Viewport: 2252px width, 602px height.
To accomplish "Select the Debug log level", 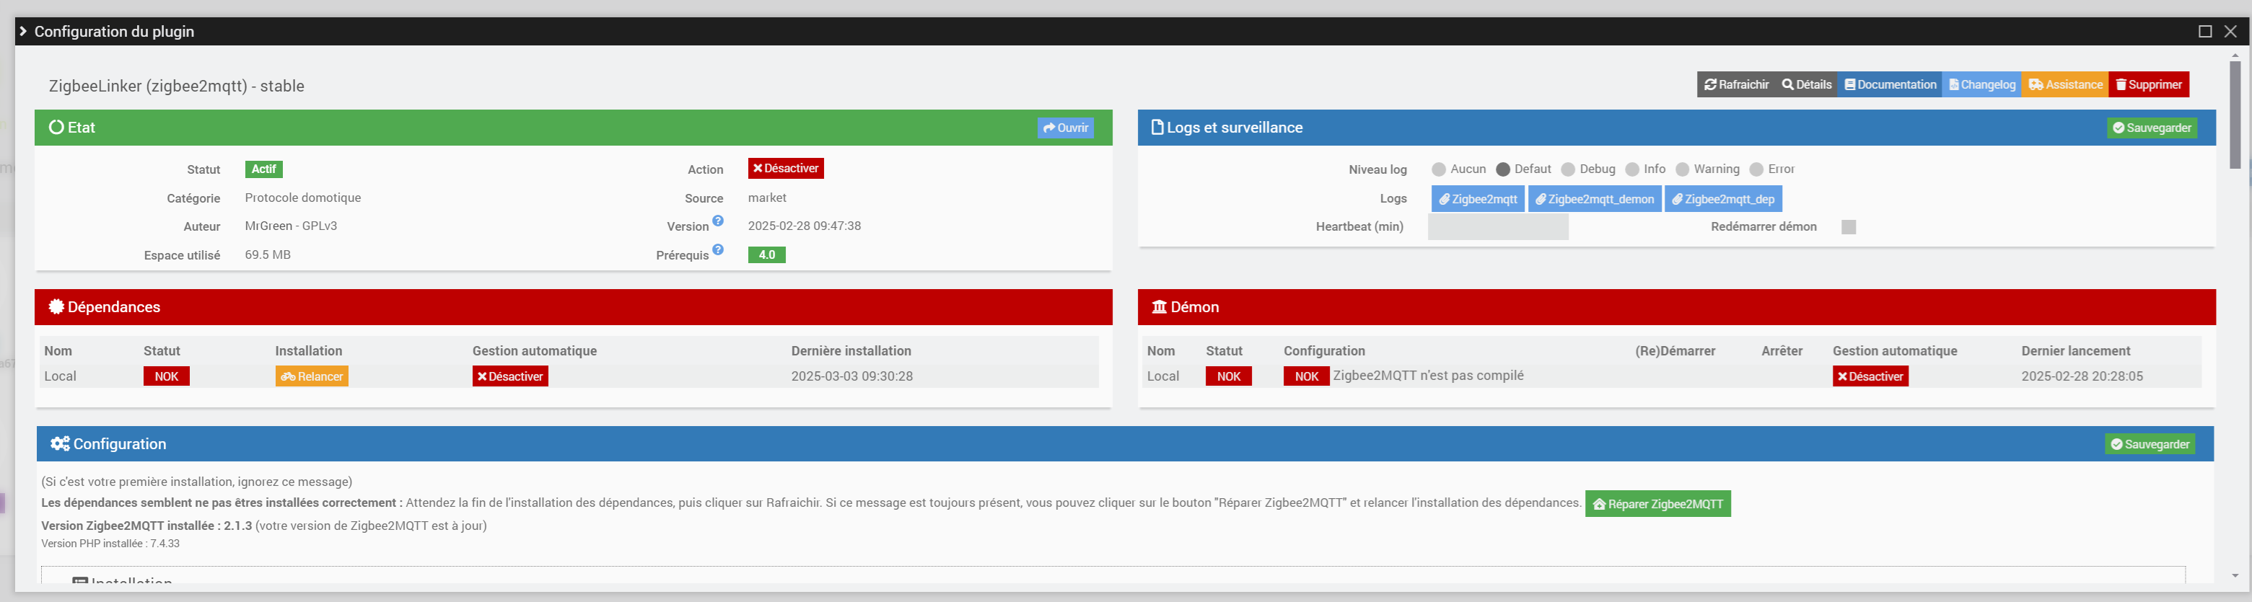I will (1567, 169).
